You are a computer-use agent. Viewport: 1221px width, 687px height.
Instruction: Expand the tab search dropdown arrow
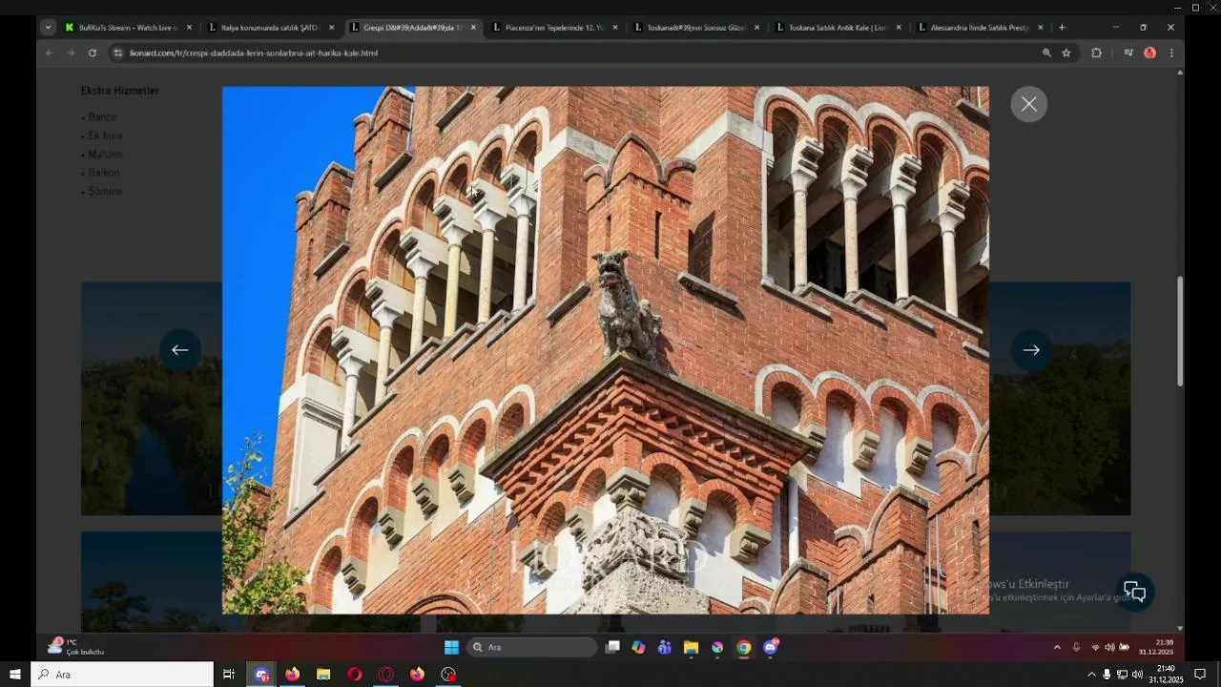click(x=49, y=28)
